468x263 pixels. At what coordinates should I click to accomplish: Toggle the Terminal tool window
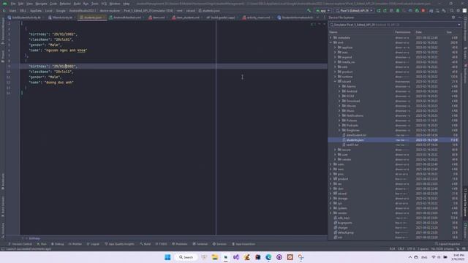point(200,244)
